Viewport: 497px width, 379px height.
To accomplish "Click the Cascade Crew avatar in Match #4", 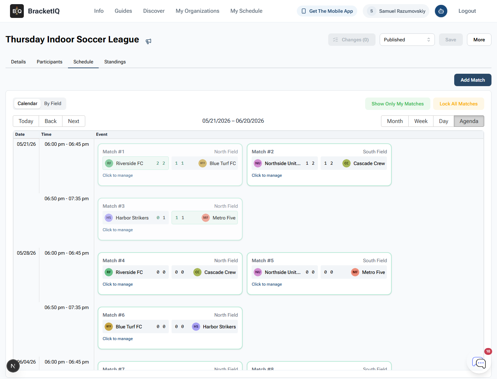I will 197,272.
